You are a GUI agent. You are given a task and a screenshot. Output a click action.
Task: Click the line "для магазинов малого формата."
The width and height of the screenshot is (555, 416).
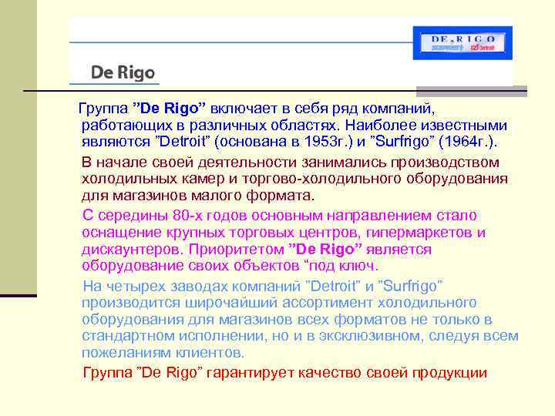pyautogui.click(x=198, y=196)
